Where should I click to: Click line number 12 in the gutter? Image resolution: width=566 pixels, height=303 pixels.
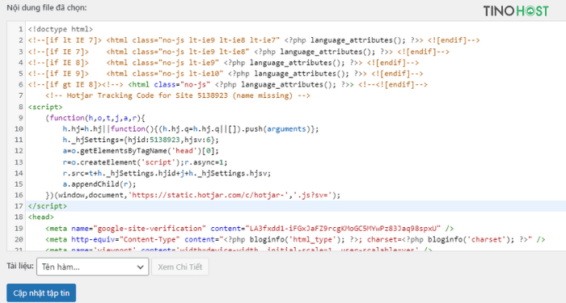19,151
